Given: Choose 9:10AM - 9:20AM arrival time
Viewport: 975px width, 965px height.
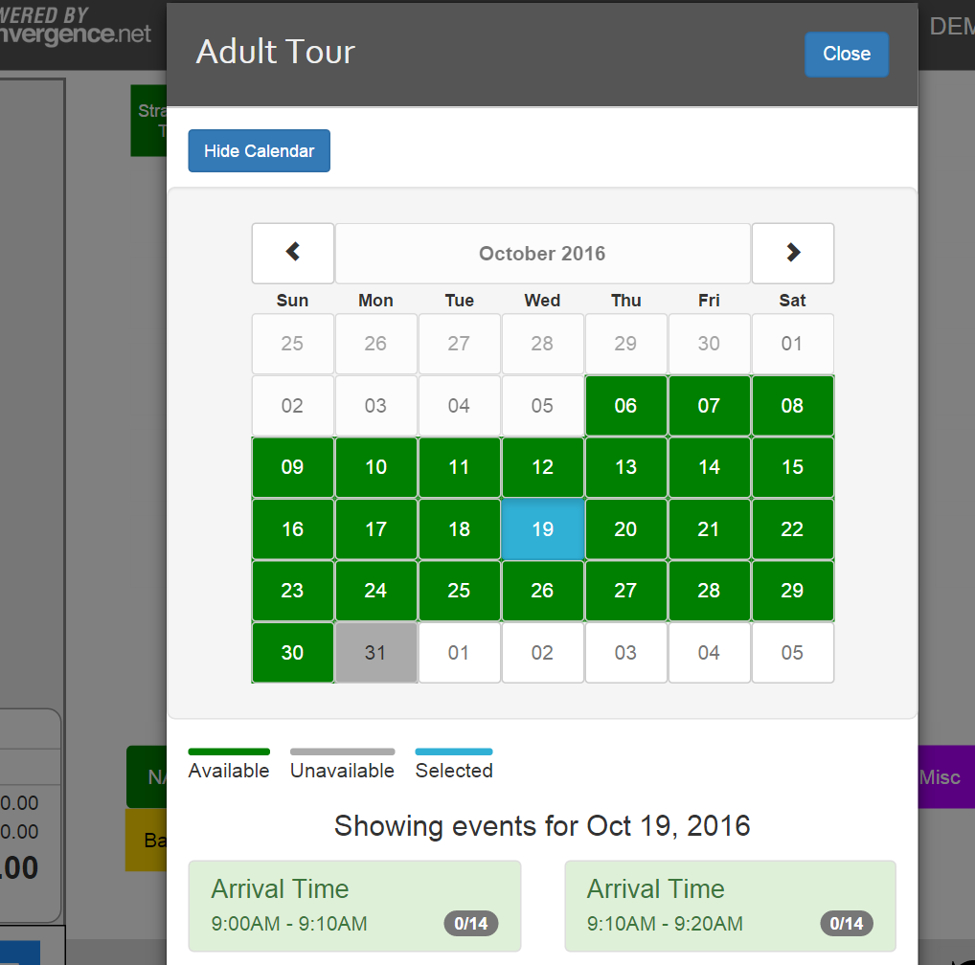Looking at the screenshot, I should [730, 906].
